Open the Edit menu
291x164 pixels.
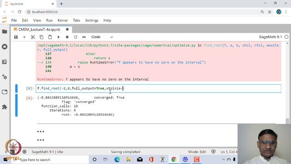25,20
